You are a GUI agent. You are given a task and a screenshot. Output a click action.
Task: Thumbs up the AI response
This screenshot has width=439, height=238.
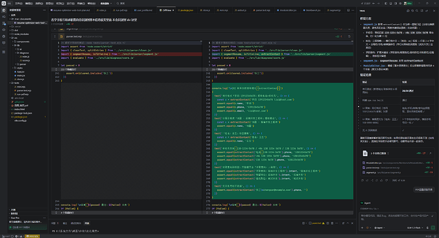382,180
